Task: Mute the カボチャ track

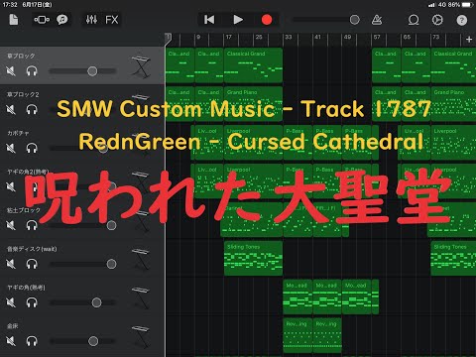Action: [11, 148]
